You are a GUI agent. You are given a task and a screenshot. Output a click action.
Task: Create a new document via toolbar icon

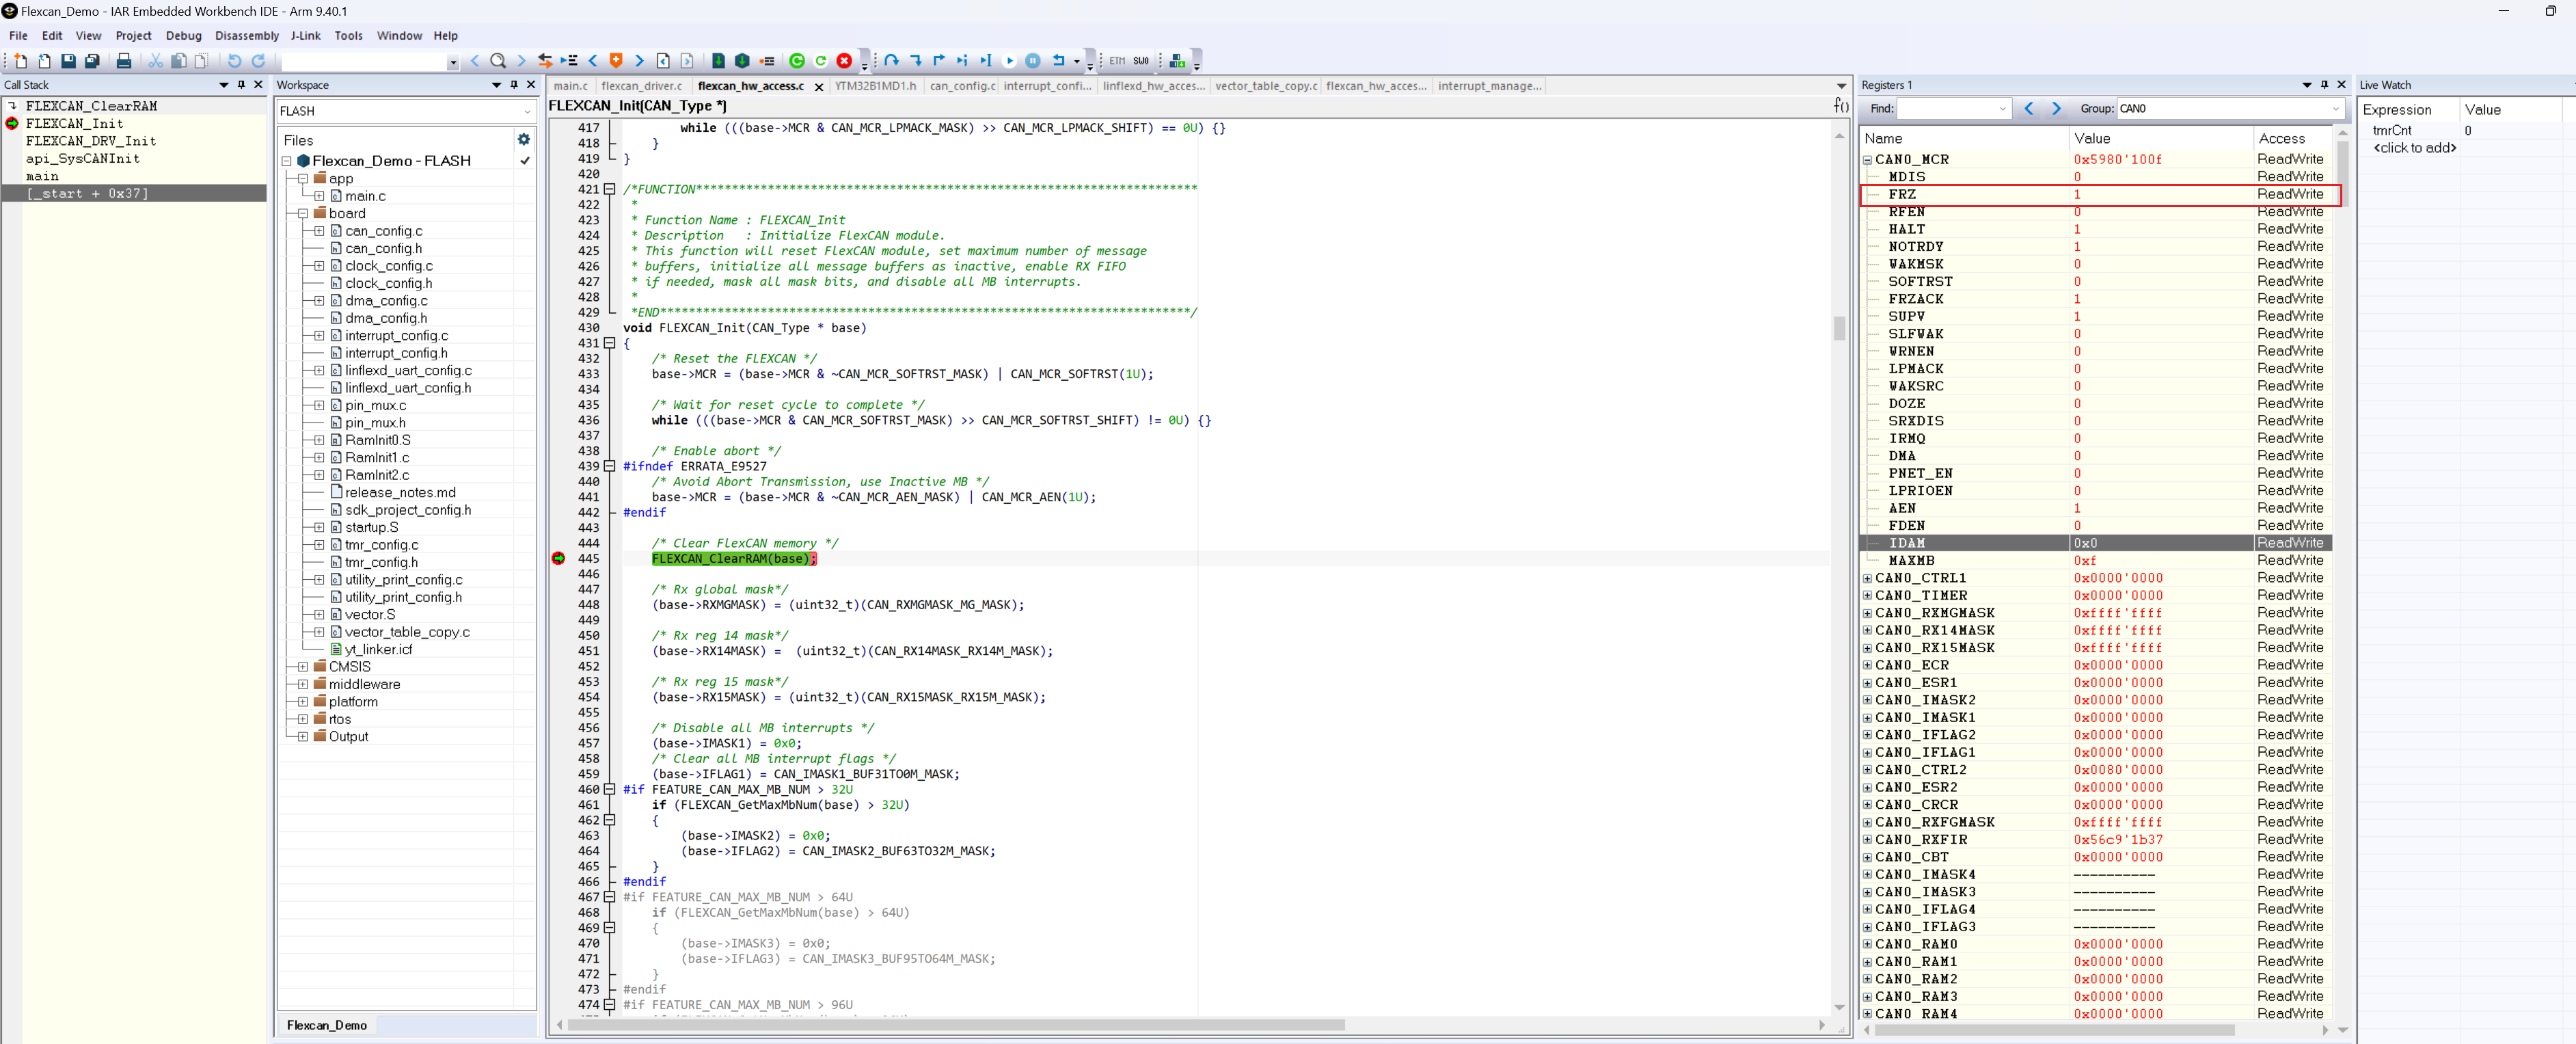coord(21,61)
